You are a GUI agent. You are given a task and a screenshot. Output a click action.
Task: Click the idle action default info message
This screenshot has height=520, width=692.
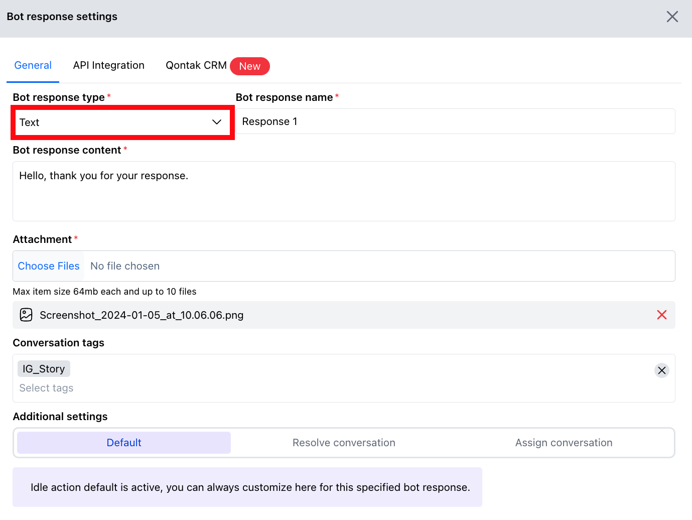pos(247,487)
